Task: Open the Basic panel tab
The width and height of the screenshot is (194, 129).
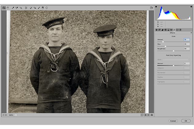Action: pos(156,30)
